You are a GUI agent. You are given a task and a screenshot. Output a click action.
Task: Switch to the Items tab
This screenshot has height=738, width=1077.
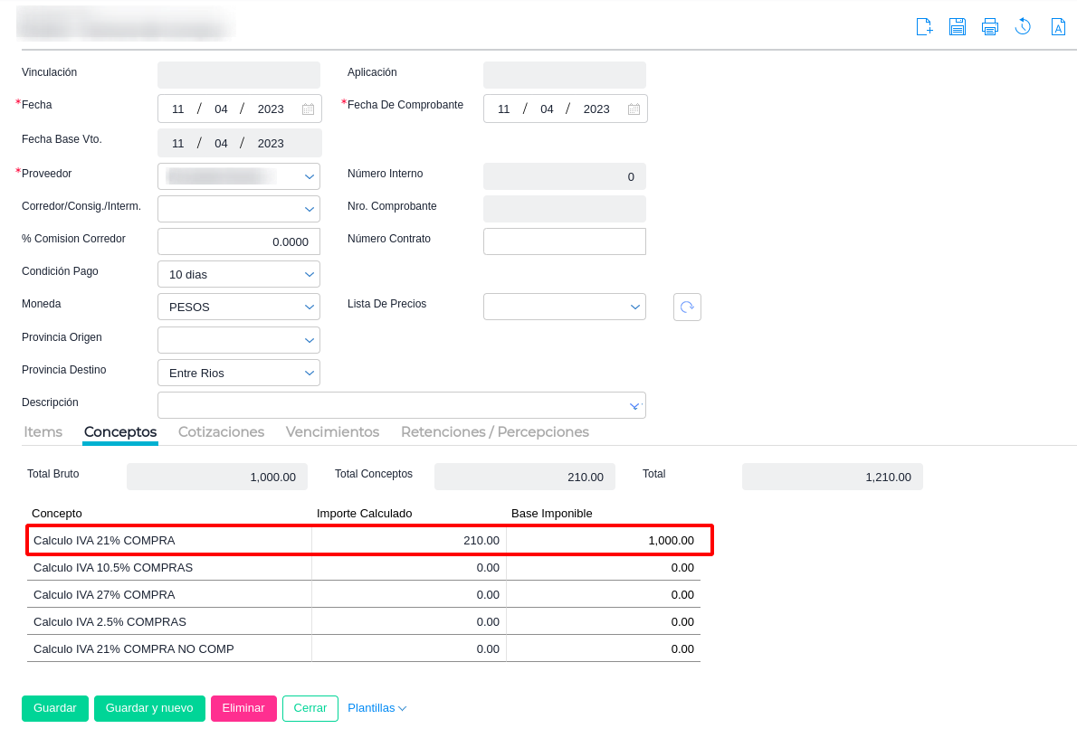(x=43, y=432)
